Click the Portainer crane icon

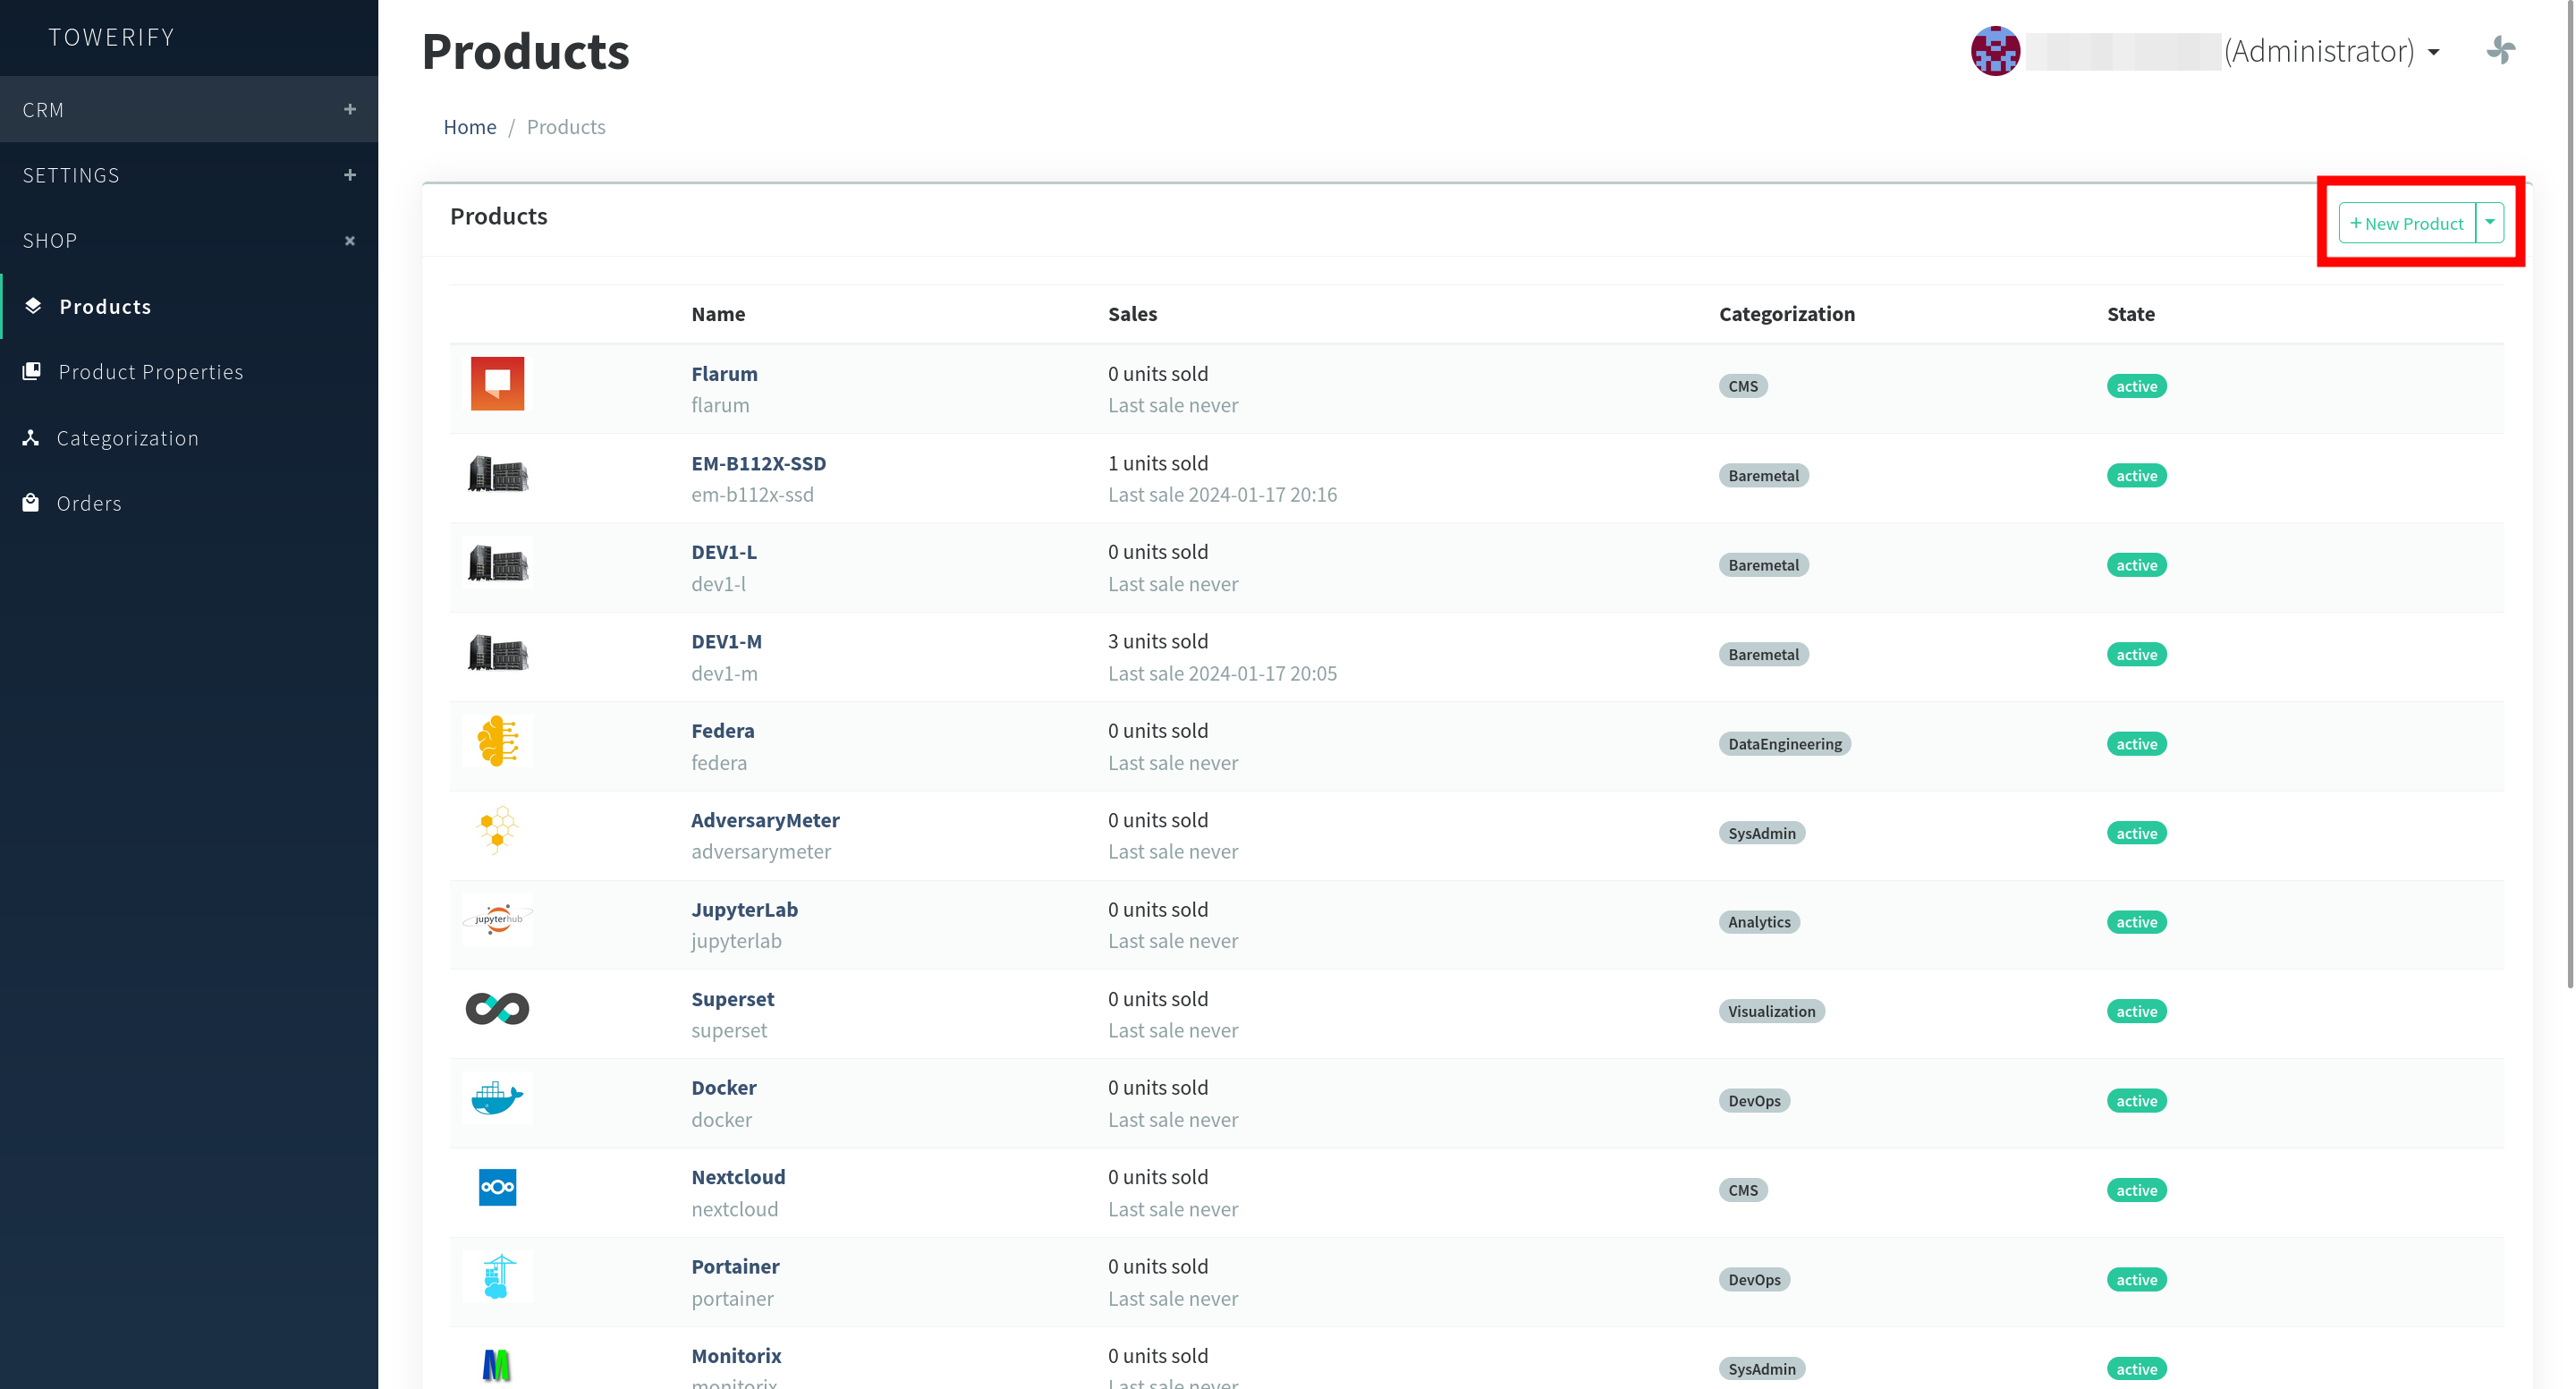[x=497, y=1277]
